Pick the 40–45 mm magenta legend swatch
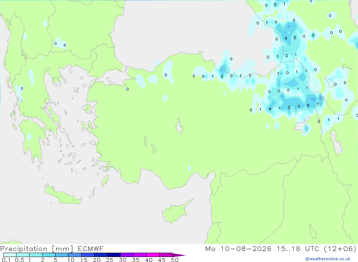 [153, 255]
